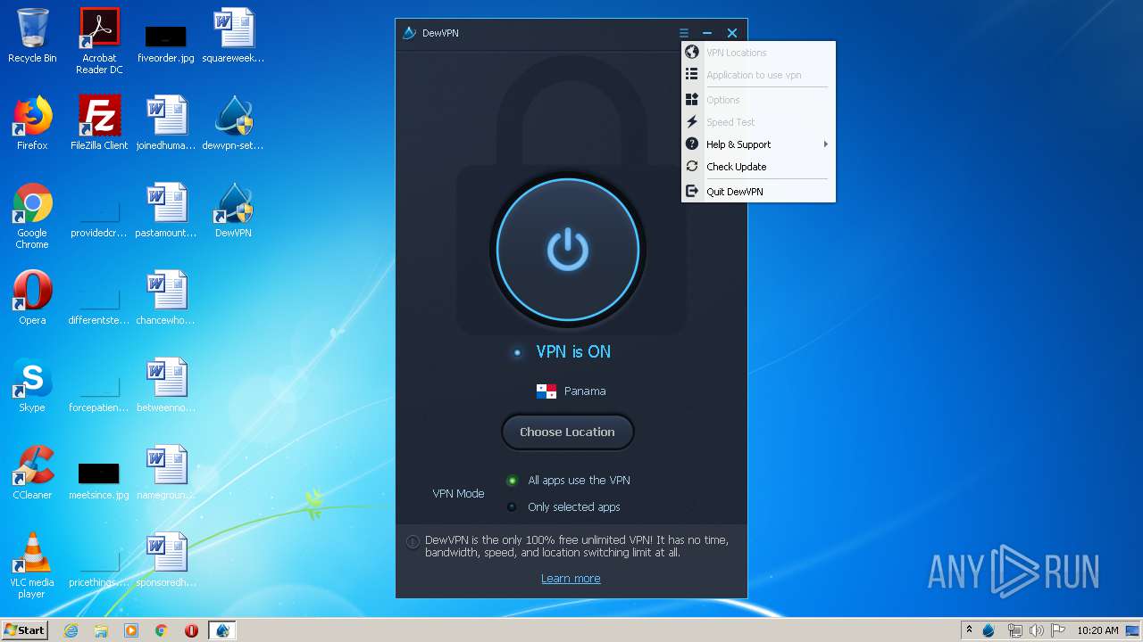Click the Panama flag icon
This screenshot has height=642, width=1143.
[x=546, y=391]
